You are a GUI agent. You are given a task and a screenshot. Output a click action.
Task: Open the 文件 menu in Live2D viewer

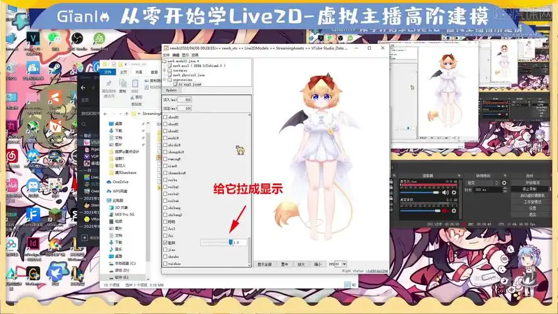(166, 55)
